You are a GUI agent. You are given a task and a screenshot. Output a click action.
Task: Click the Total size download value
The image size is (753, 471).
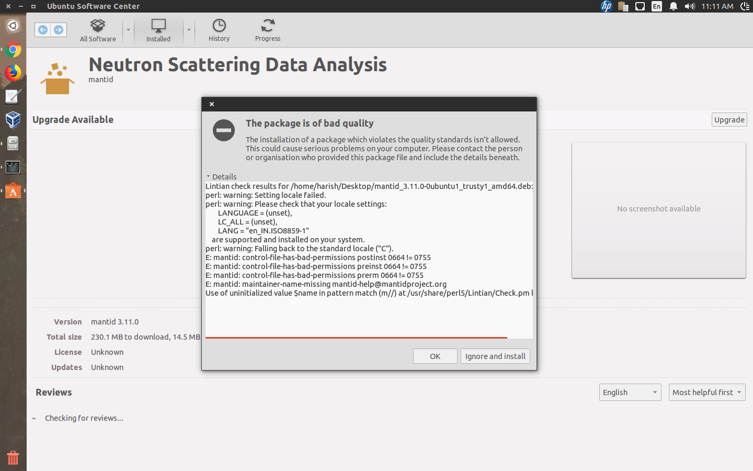(145, 337)
